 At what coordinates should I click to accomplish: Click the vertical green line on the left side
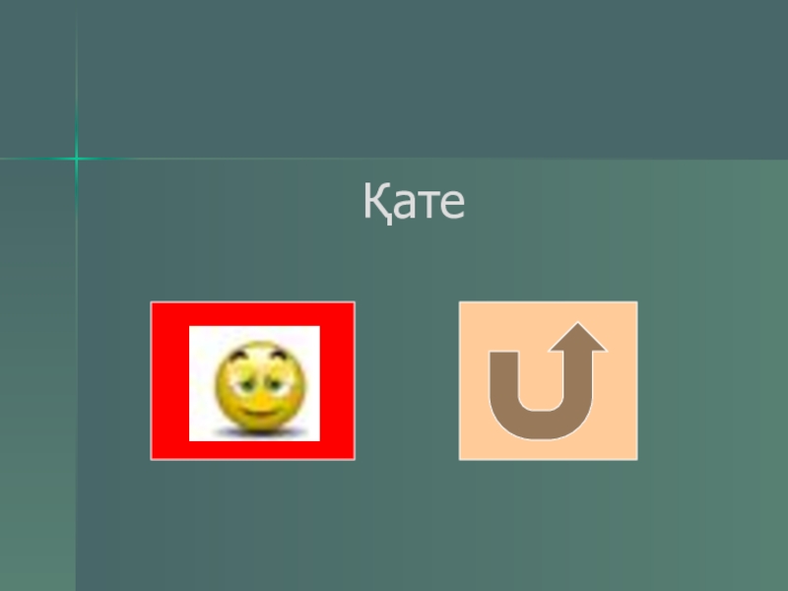click(77, 301)
